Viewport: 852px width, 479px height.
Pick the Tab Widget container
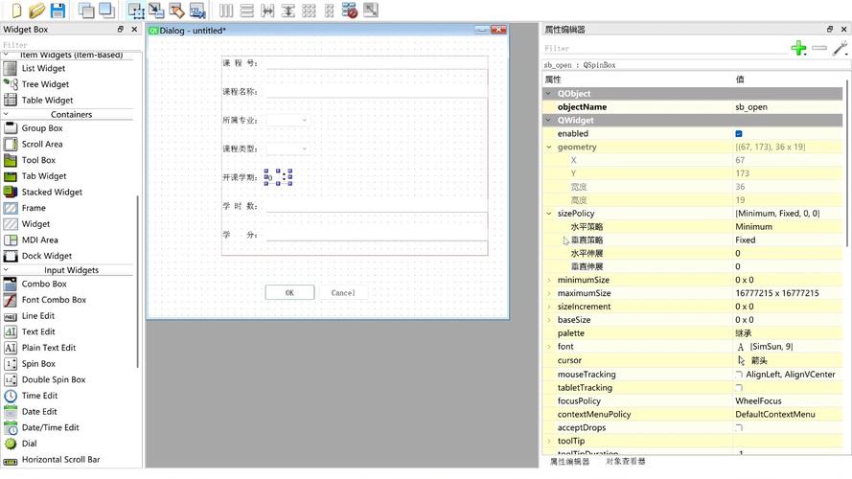click(44, 176)
